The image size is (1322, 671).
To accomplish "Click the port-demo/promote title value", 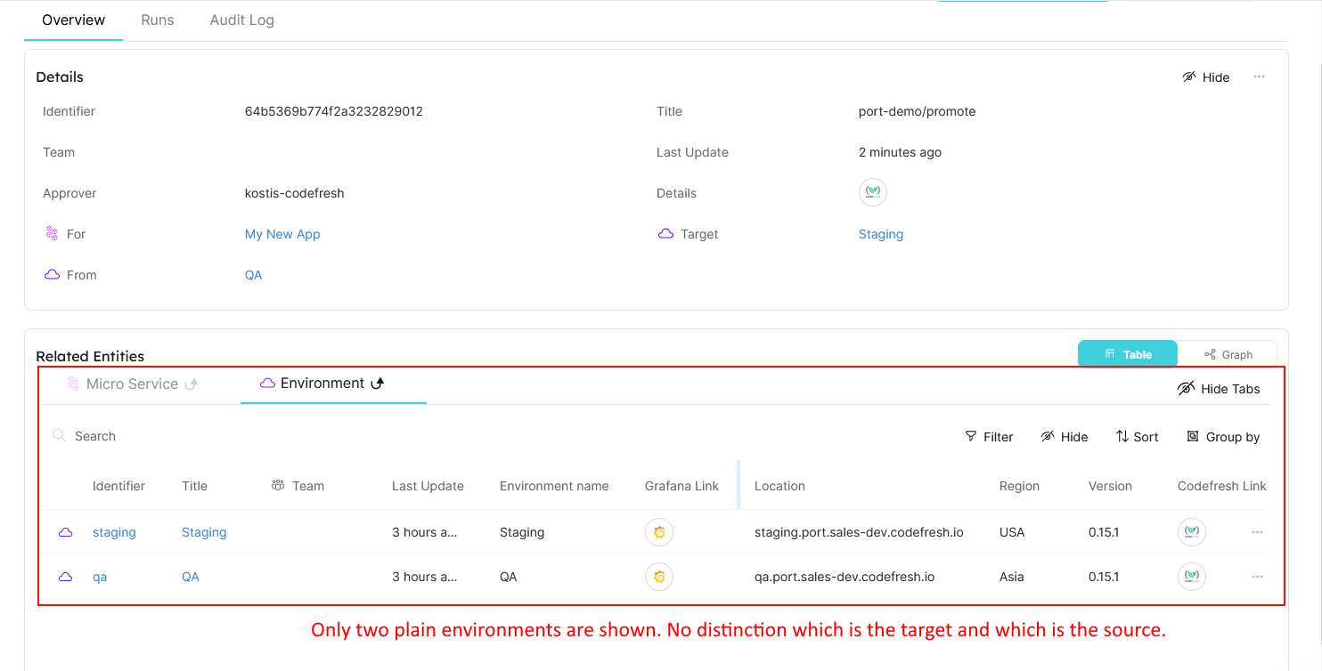I will [x=918, y=111].
